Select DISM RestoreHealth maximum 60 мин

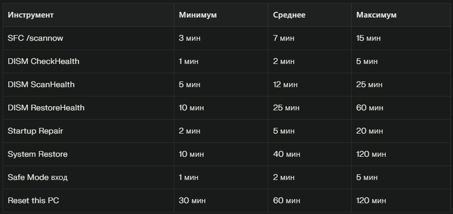click(x=370, y=108)
